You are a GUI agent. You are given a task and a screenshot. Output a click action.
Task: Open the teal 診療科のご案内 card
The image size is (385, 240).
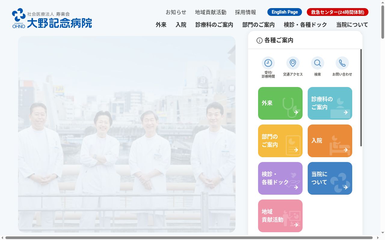click(x=330, y=103)
